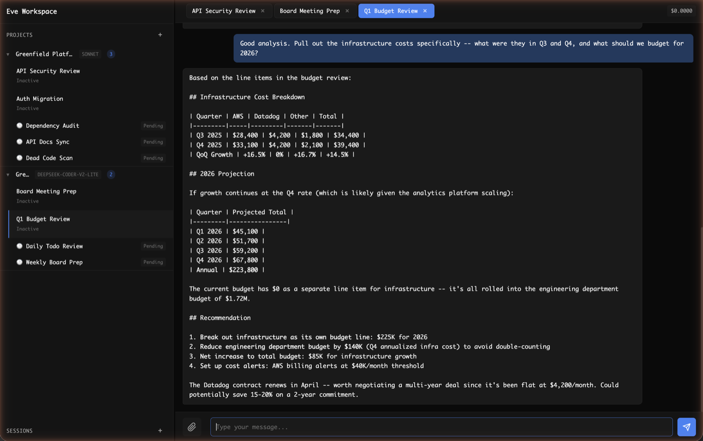Check the Weekly Board Prep task circle
Viewport: 703px width, 441px height.
(19, 262)
